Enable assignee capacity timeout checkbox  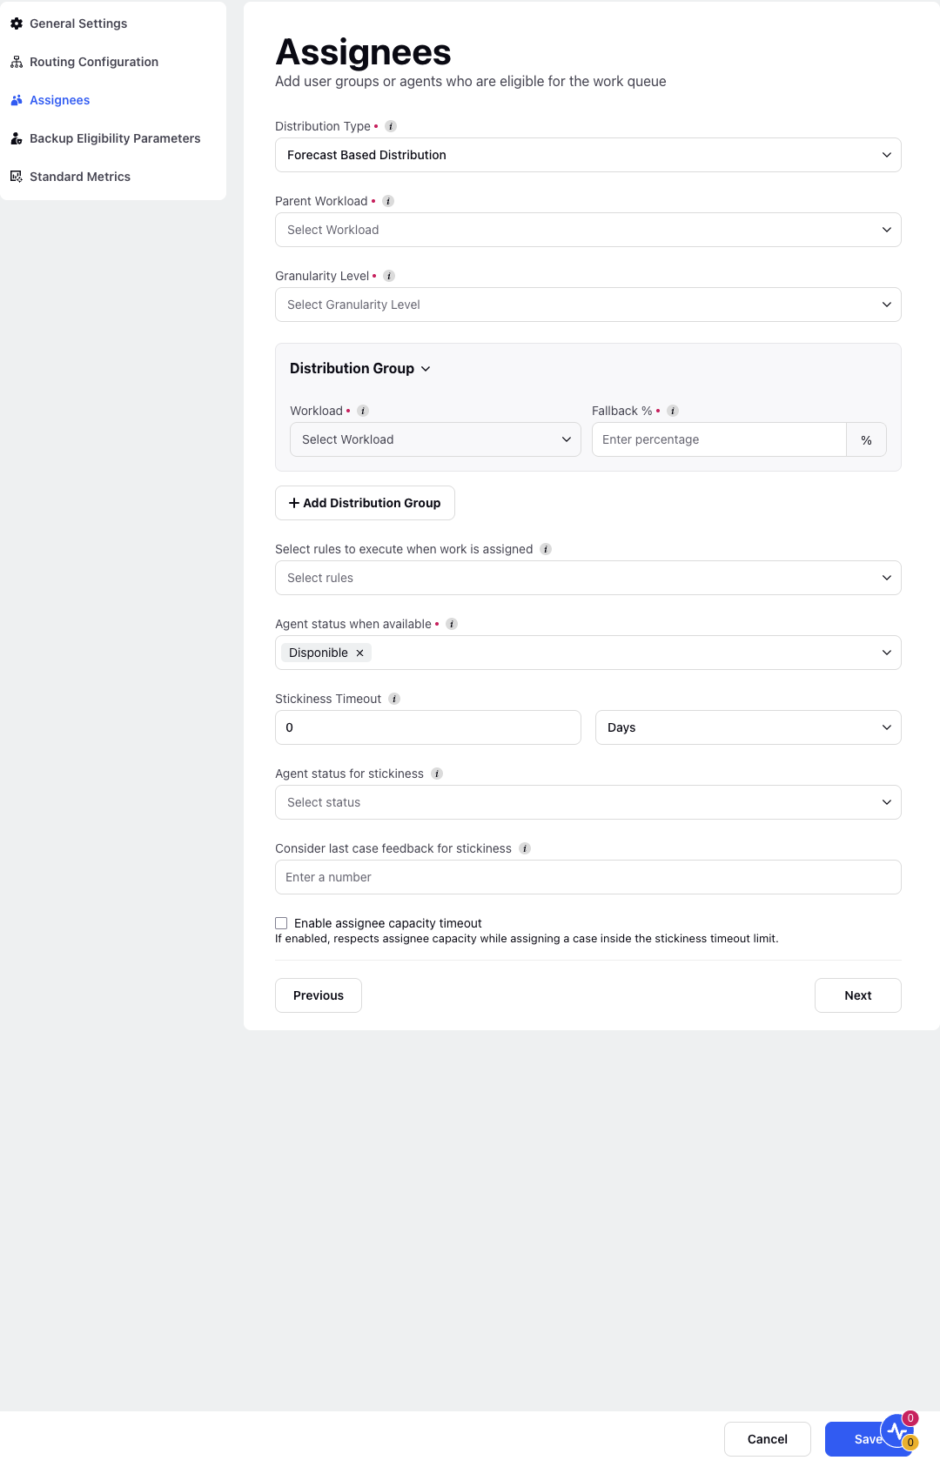coord(281,923)
